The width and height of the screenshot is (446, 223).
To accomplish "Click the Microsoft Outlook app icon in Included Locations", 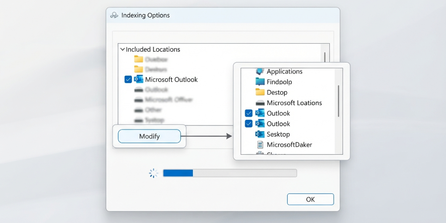I will click(x=139, y=79).
